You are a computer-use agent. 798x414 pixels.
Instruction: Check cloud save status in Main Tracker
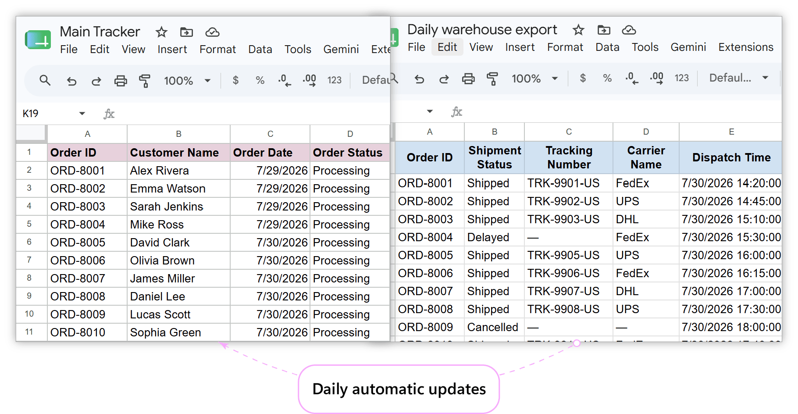pyautogui.click(x=212, y=32)
